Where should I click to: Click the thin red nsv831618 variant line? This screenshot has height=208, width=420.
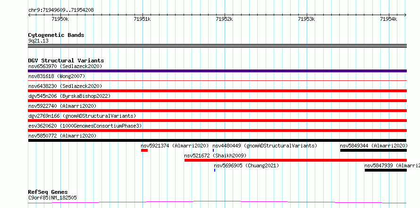click(217, 80)
